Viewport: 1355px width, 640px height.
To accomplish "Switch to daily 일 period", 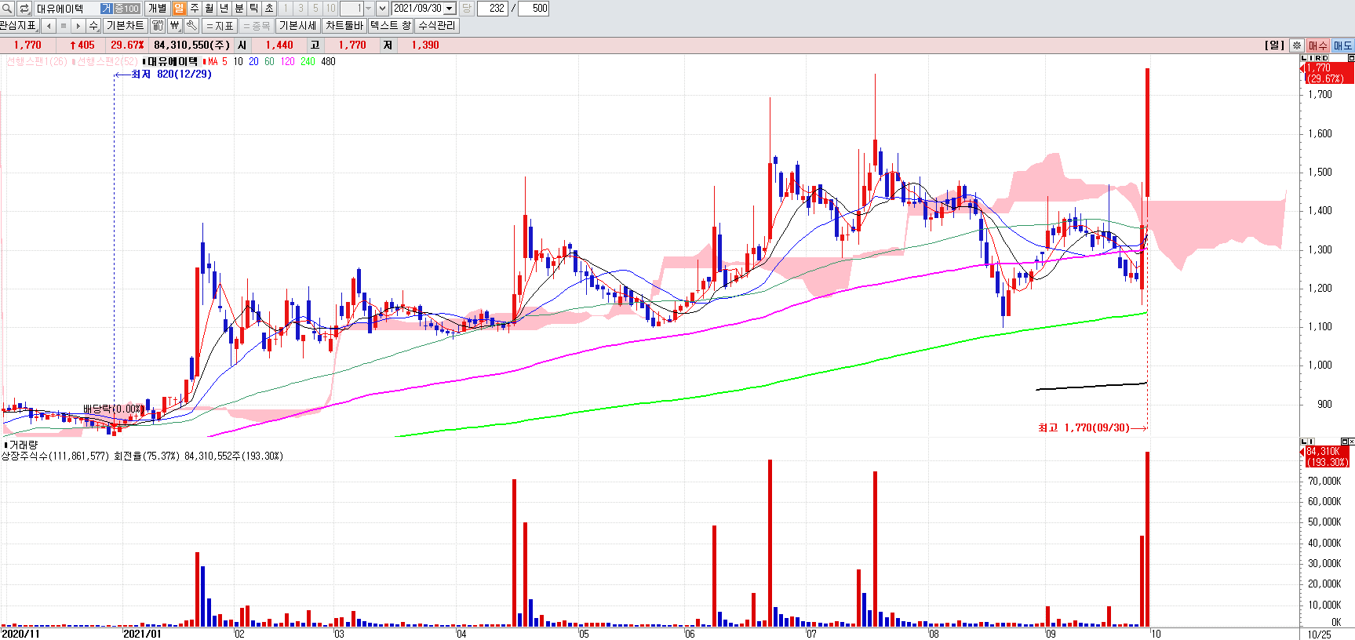I will coord(179,8).
